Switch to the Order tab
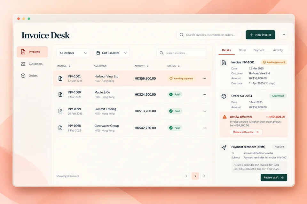 click(x=242, y=50)
